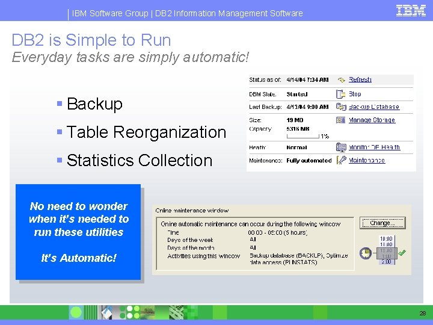Click the 'DB2 is Simple to Run' title

(x=91, y=40)
